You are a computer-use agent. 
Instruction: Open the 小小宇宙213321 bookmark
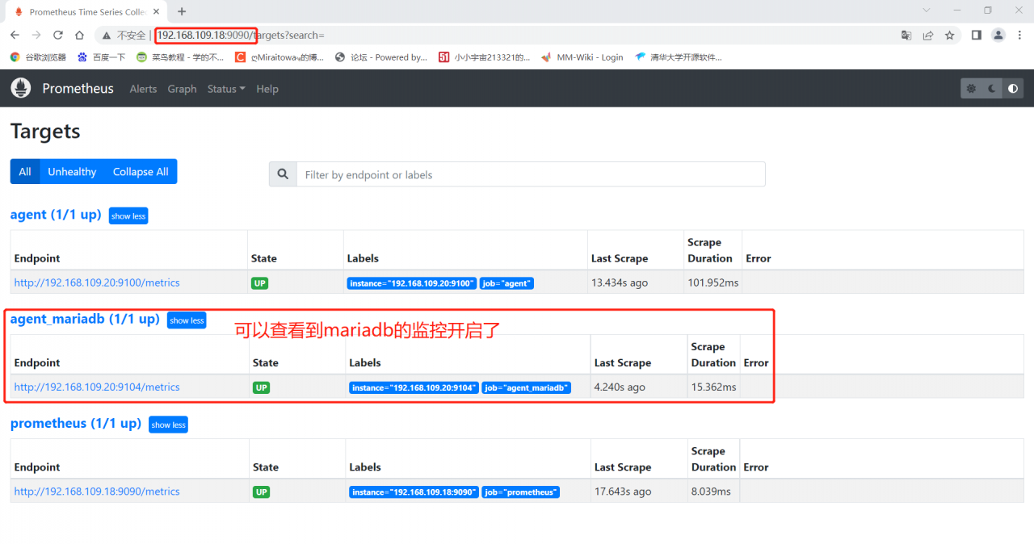pyautogui.click(x=485, y=57)
